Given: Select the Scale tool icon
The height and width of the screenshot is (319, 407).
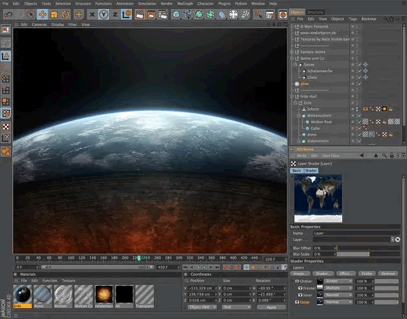Looking at the screenshot, I should 54,14.
